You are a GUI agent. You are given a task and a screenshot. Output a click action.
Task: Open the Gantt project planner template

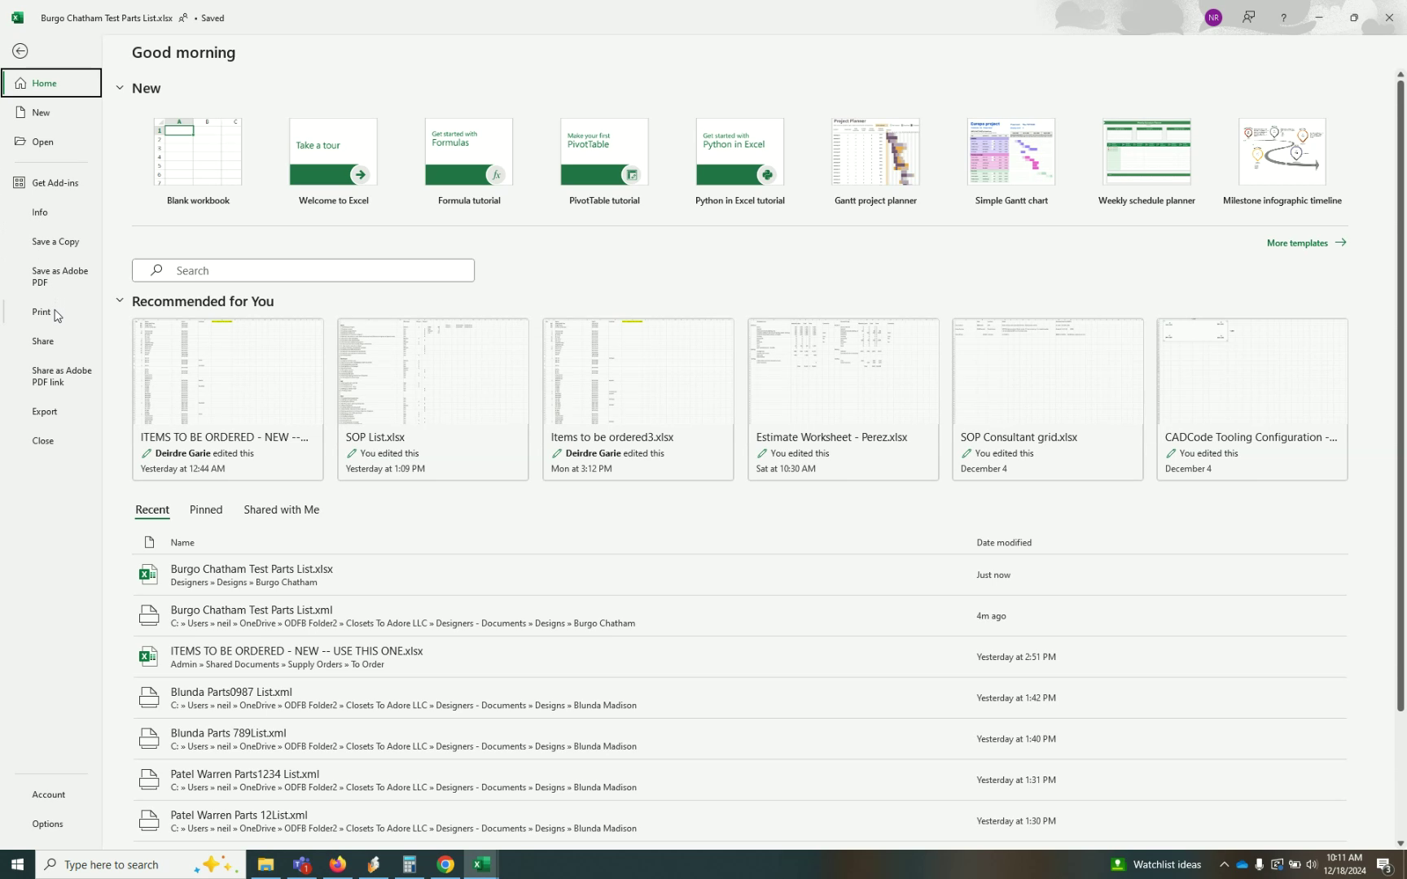click(x=875, y=162)
